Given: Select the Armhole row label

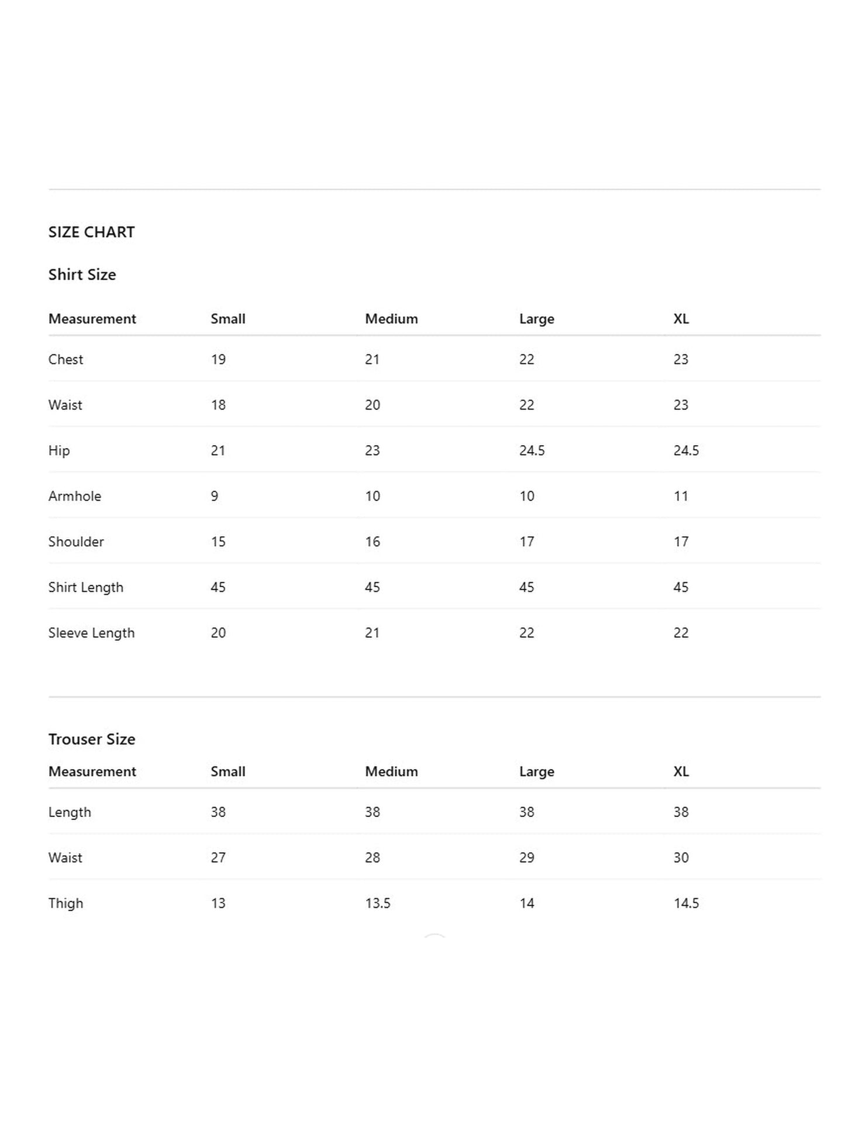Looking at the screenshot, I should (x=75, y=496).
